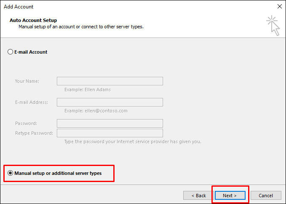Go back with the Back button
This screenshot has width=286, height=204.
pos(198,196)
